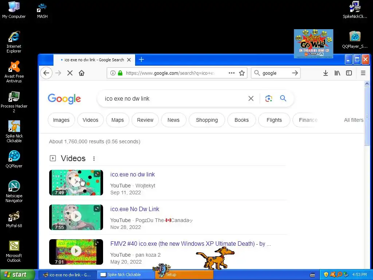The image size is (373, 280).
Task: Open Avast Free Antivirus desktop icon
Action: pos(14,72)
